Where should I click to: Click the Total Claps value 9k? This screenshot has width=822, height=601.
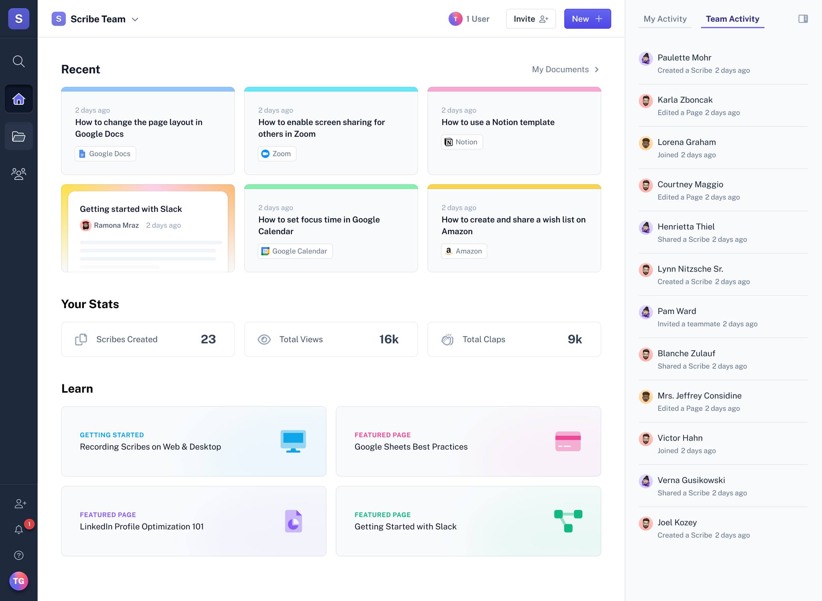click(x=575, y=339)
